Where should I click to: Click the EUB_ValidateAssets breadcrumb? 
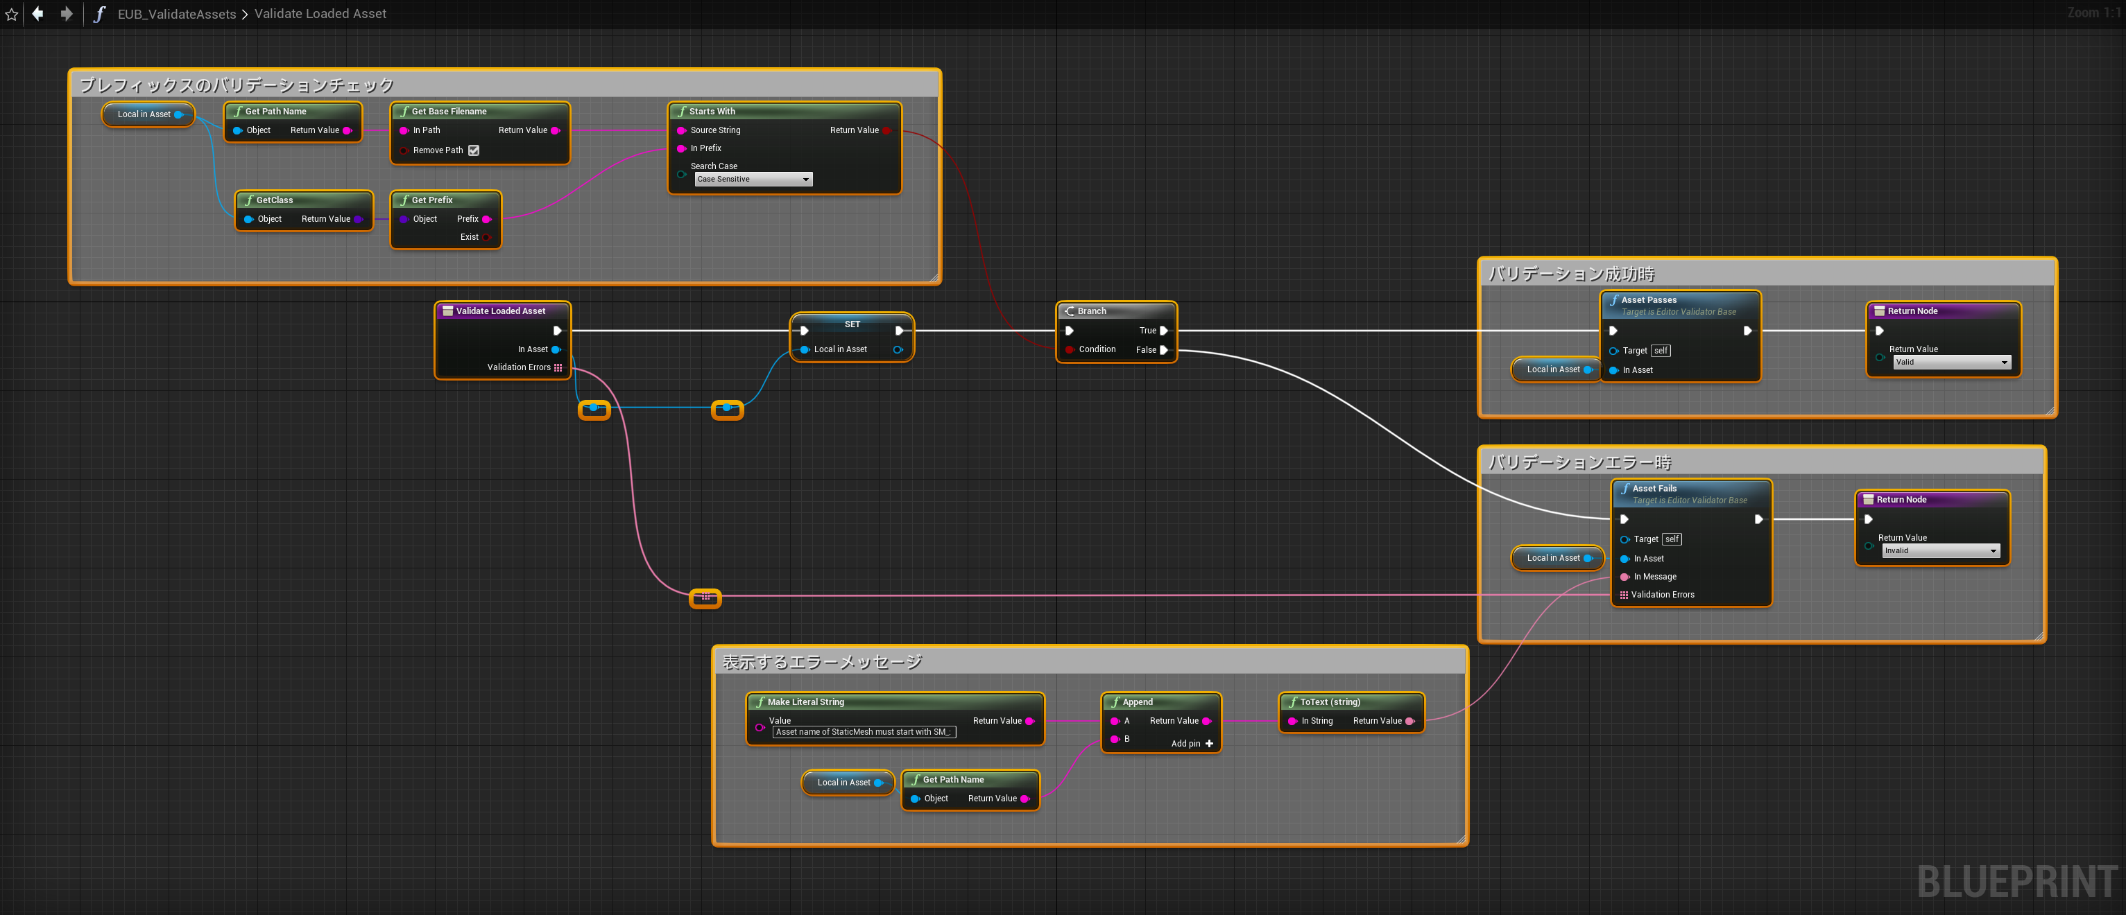pyautogui.click(x=177, y=14)
